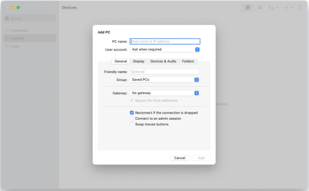Screen dimensions: 309x191
Task: Switch to the Display tab
Action: pos(138,61)
